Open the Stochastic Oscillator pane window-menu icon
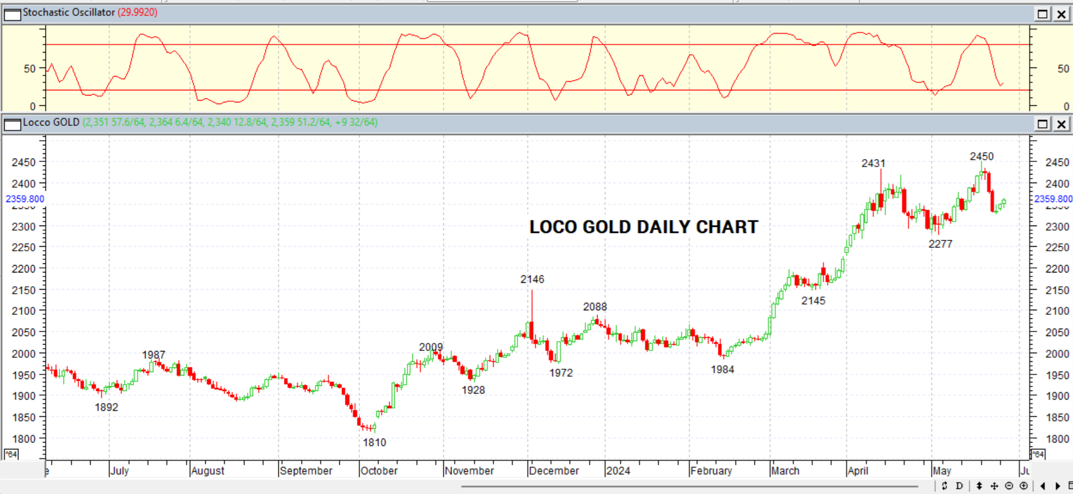This screenshot has height=494, width=1073. pos(12,14)
